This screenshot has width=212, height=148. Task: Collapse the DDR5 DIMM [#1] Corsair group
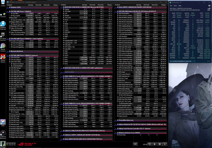tap(62, 76)
